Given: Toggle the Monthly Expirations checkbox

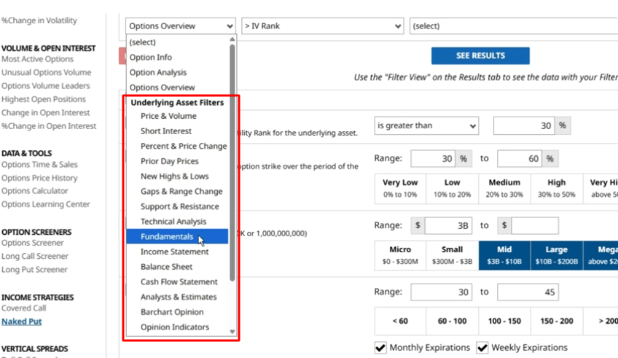Looking at the screenshot, I should coord(380,348).
